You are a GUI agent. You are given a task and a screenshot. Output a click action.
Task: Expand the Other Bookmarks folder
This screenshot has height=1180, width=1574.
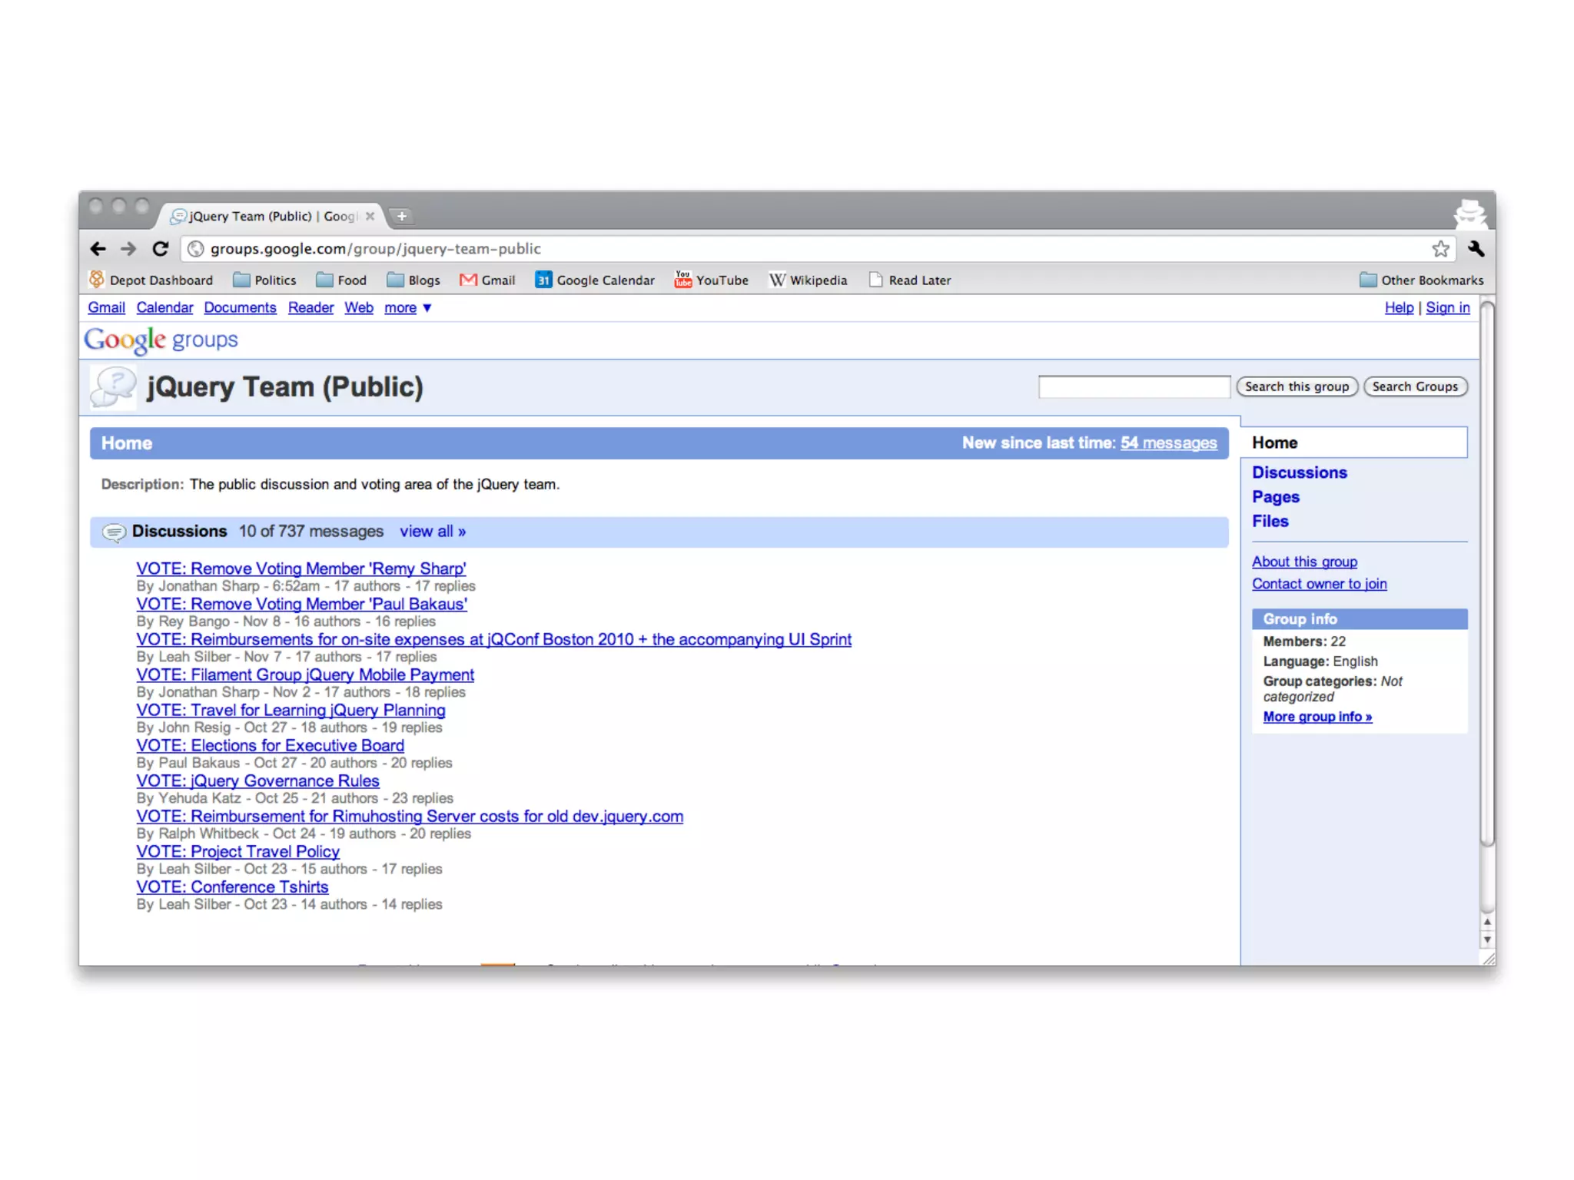point(1421,280)
